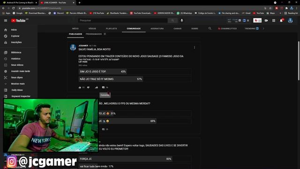Image resolution: width=300 pixels, height=169 pixels.
Task: Vote for vai ficar tudo bem irmão
Action: (135, 166)
